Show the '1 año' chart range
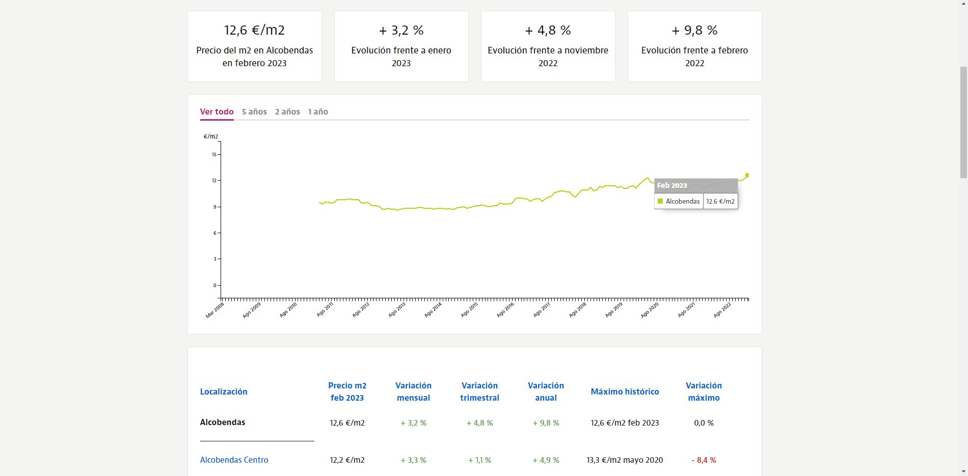968x476 pixels. (318, 111)
